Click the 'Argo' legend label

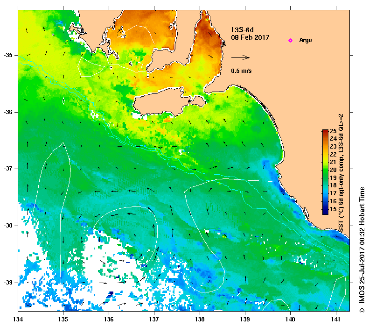[306, 40]
